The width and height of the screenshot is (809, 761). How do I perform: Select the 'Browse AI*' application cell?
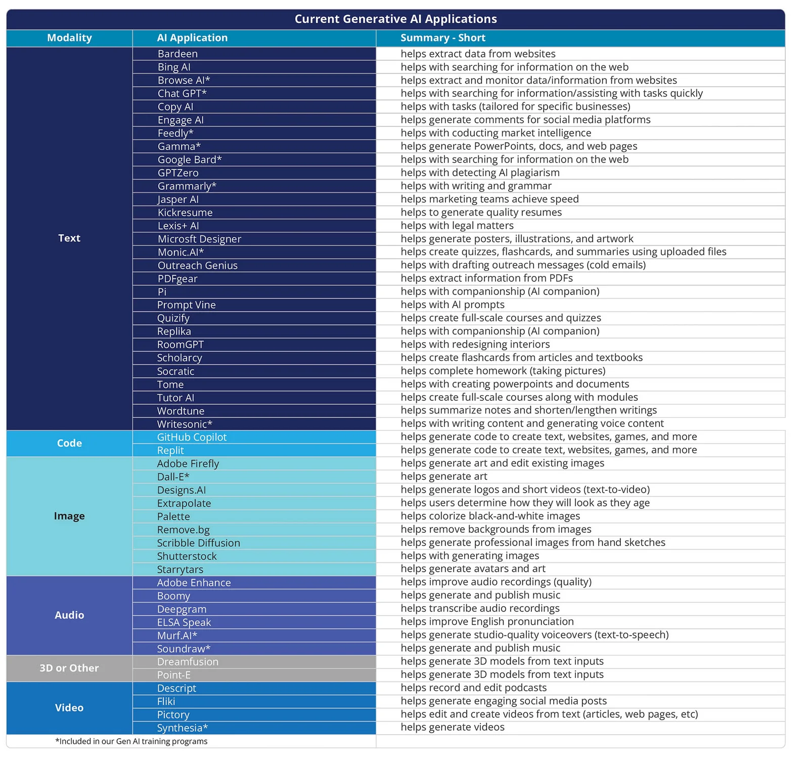coord(254,80)
